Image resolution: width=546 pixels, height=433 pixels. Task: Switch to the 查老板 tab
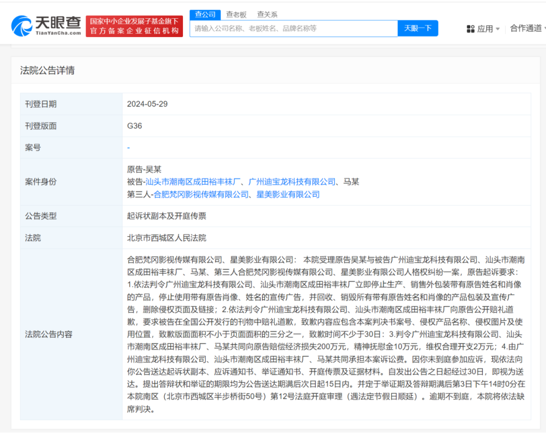pyautogui.click(x=236, y=15)
